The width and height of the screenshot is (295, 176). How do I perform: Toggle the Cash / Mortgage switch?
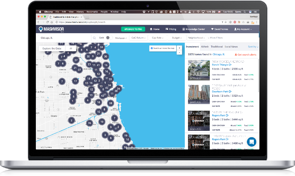109,38
